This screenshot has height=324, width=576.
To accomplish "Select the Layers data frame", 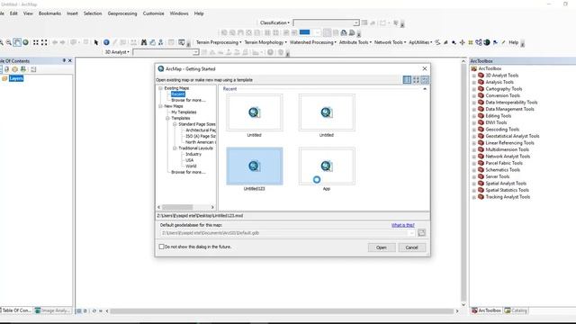I will point(16,78).
